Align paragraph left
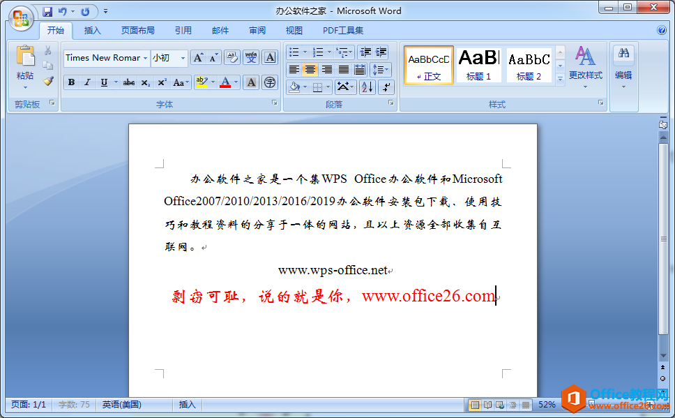Image resolution: width=675 pixels, height=418 pixels. pos(294,69)
